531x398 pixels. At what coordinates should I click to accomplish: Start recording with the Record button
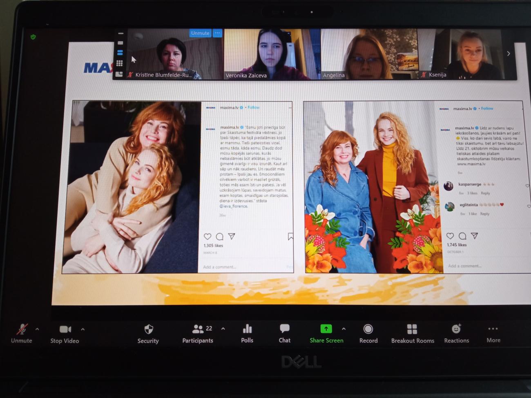[368, 334]
